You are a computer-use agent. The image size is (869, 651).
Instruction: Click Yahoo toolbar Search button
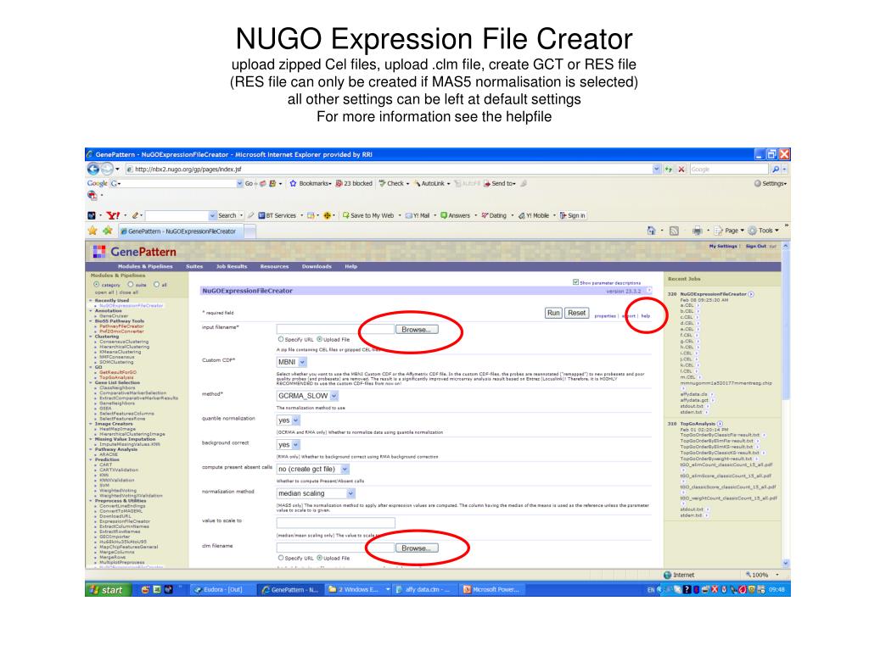(227, 215)
